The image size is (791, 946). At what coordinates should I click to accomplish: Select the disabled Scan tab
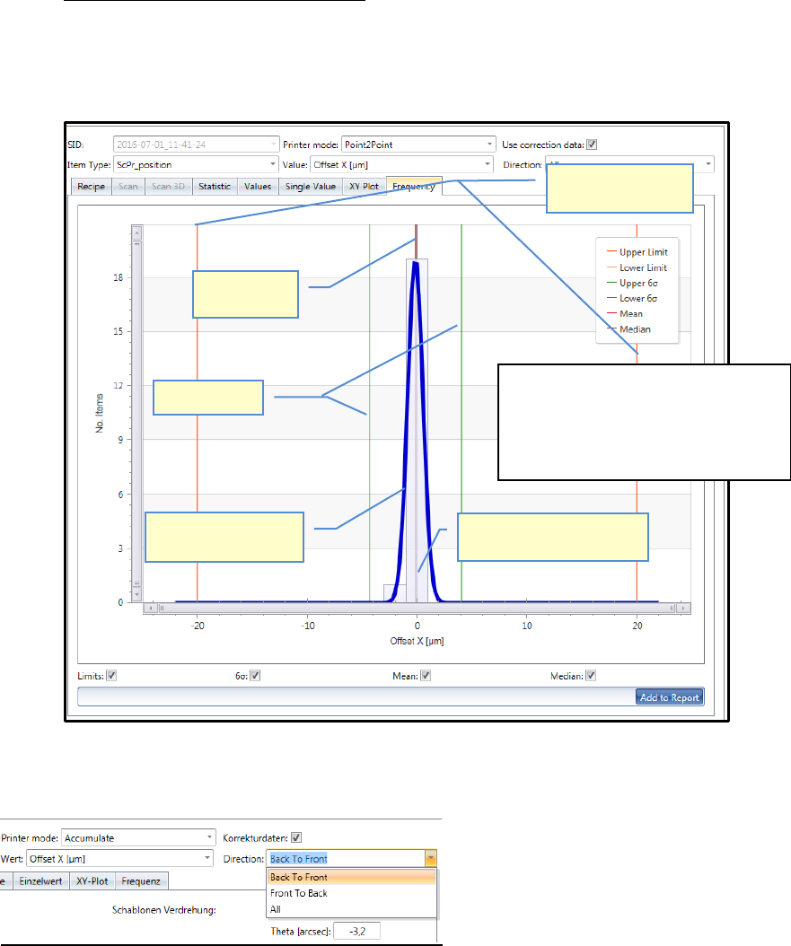pos(127,187)
